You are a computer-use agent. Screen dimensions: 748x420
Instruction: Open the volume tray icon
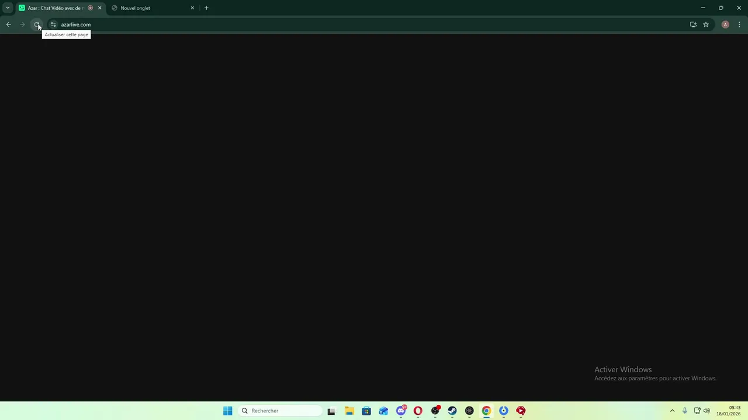pos(707,411)
